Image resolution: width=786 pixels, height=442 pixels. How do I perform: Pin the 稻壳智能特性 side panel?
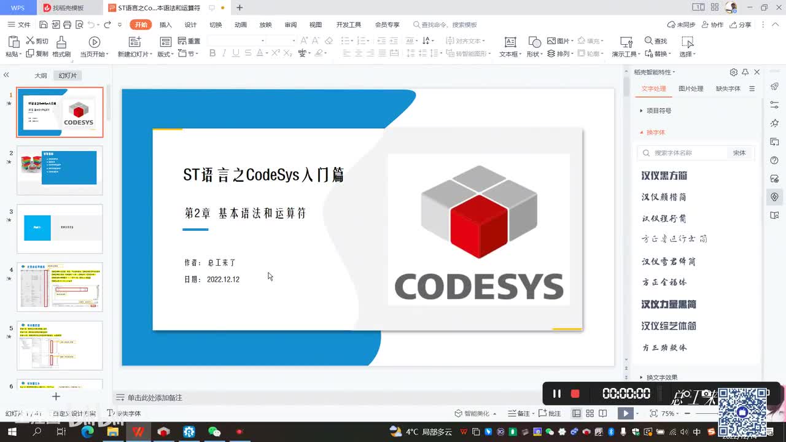[745, 72]
